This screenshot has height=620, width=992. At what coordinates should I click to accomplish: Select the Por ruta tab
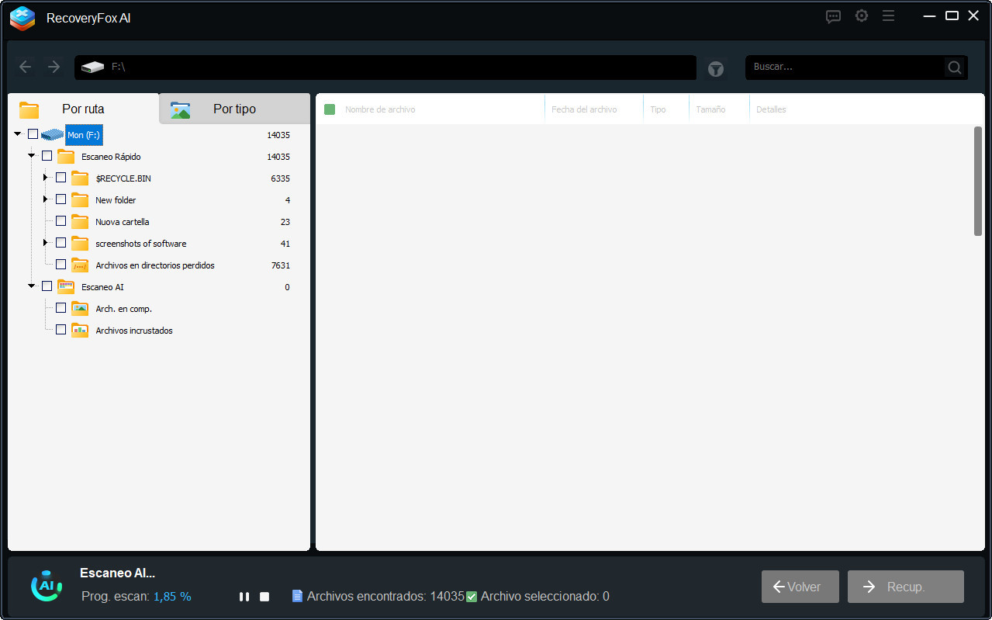[x=83, y=109]
